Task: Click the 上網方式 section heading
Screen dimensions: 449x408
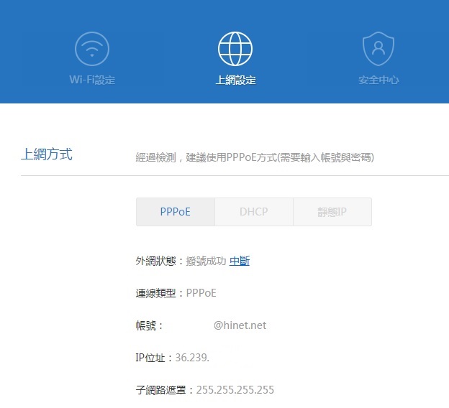Action: 47,154
